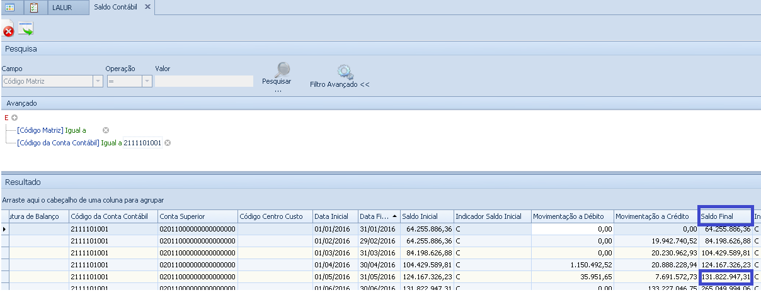Select the Saldo Contábil tab

pyautogui.click(x=115, y=7)
